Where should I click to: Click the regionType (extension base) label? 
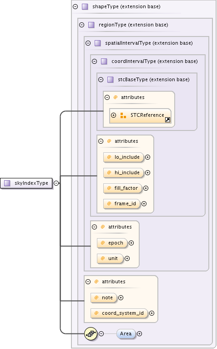click(133, 25)
